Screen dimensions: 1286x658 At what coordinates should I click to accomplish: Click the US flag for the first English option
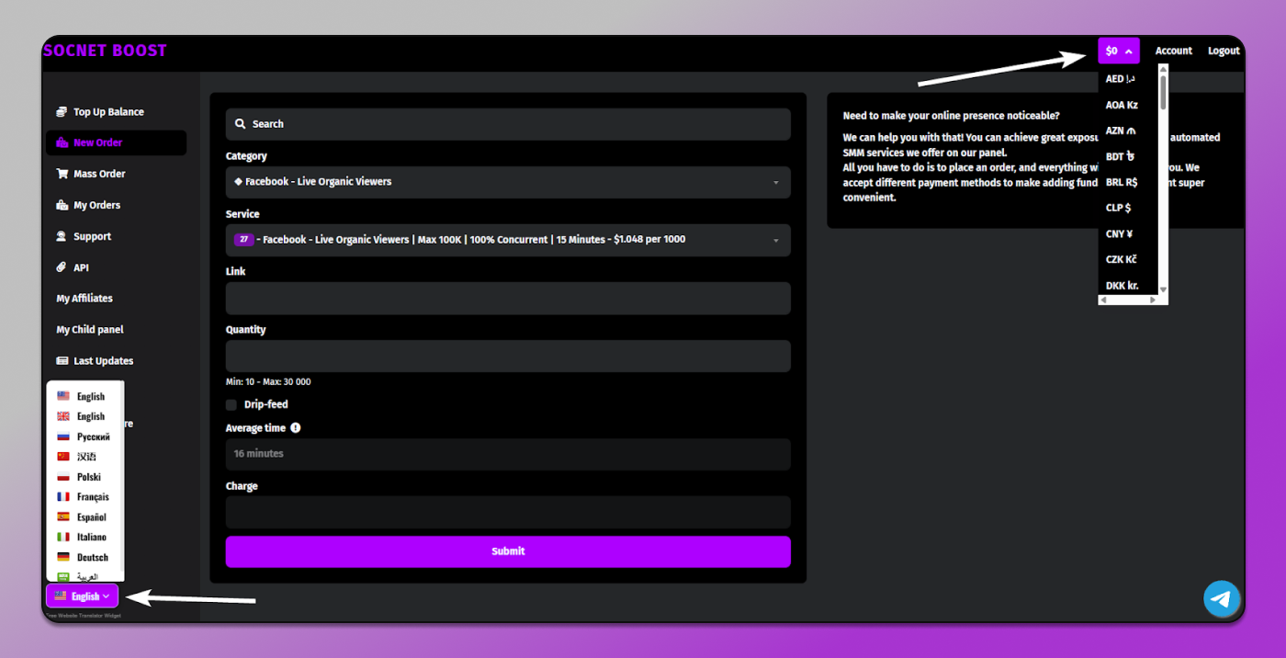pyautogui.click(x=63, y=396)
